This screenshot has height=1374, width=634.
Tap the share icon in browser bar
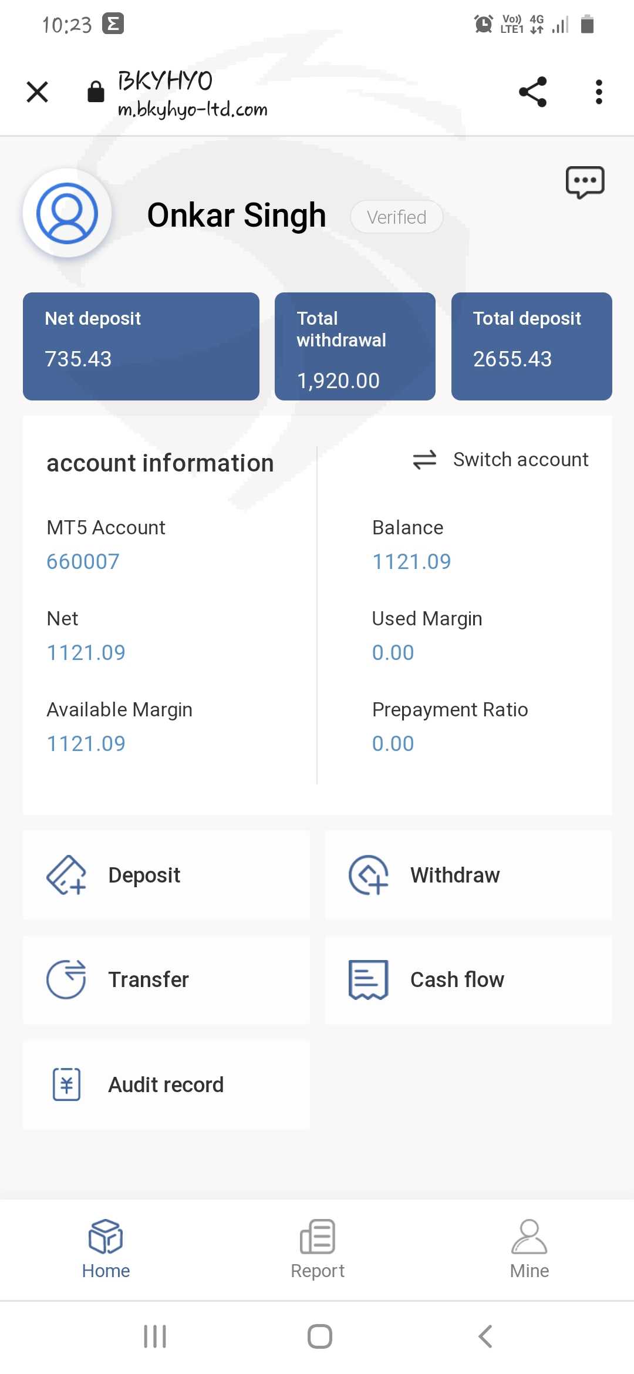[532, 92]
